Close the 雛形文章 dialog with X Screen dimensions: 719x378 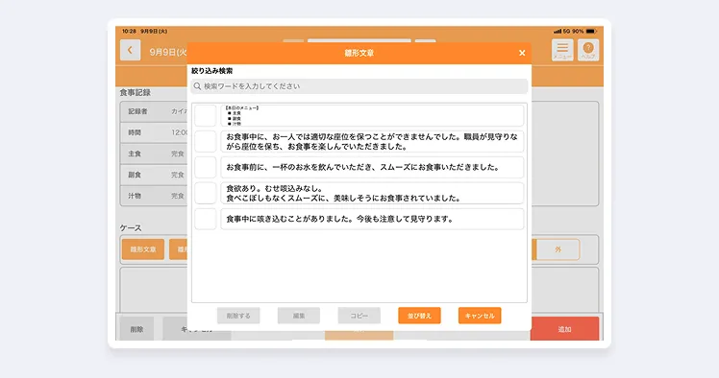click(x=522, y=53)
